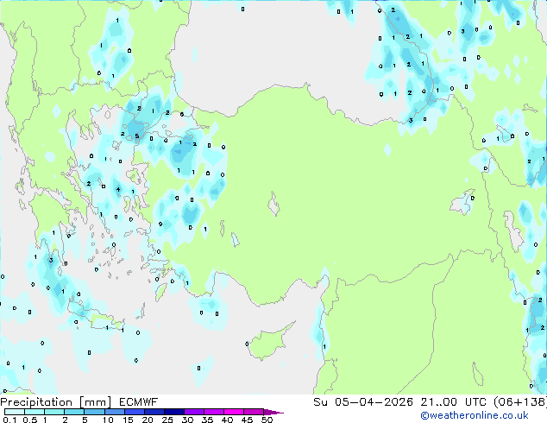Screen dimensions: 547x423
Task: Pick the 10–15 mm blue legend swatch
Action: (114, 412)
